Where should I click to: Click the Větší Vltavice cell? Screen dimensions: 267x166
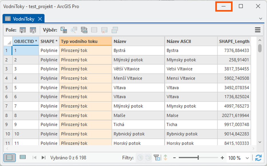[138, 69]
